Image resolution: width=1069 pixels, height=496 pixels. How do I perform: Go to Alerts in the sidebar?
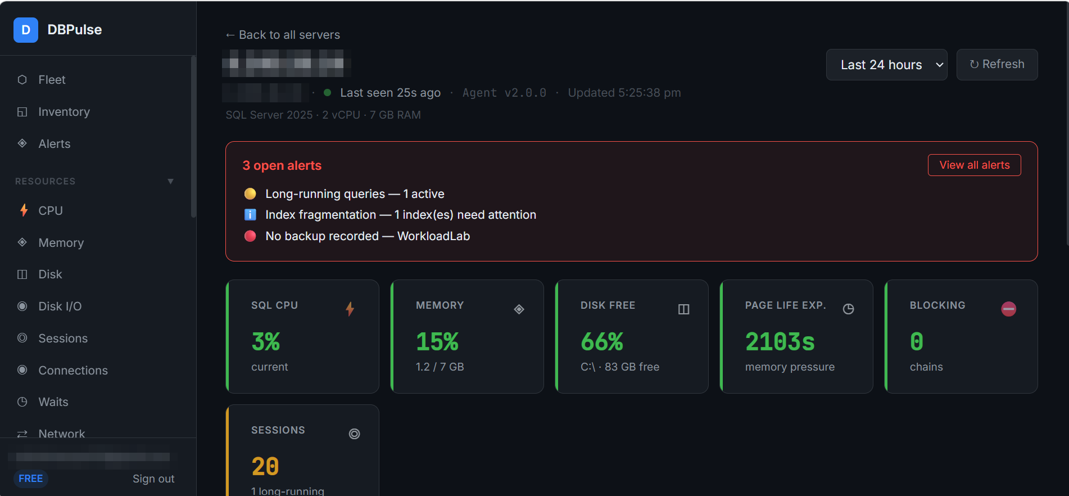point(55,144)
